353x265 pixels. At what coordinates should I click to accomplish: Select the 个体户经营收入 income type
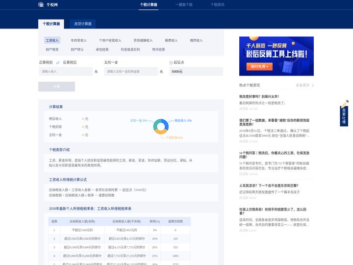(x=110, y=40)
